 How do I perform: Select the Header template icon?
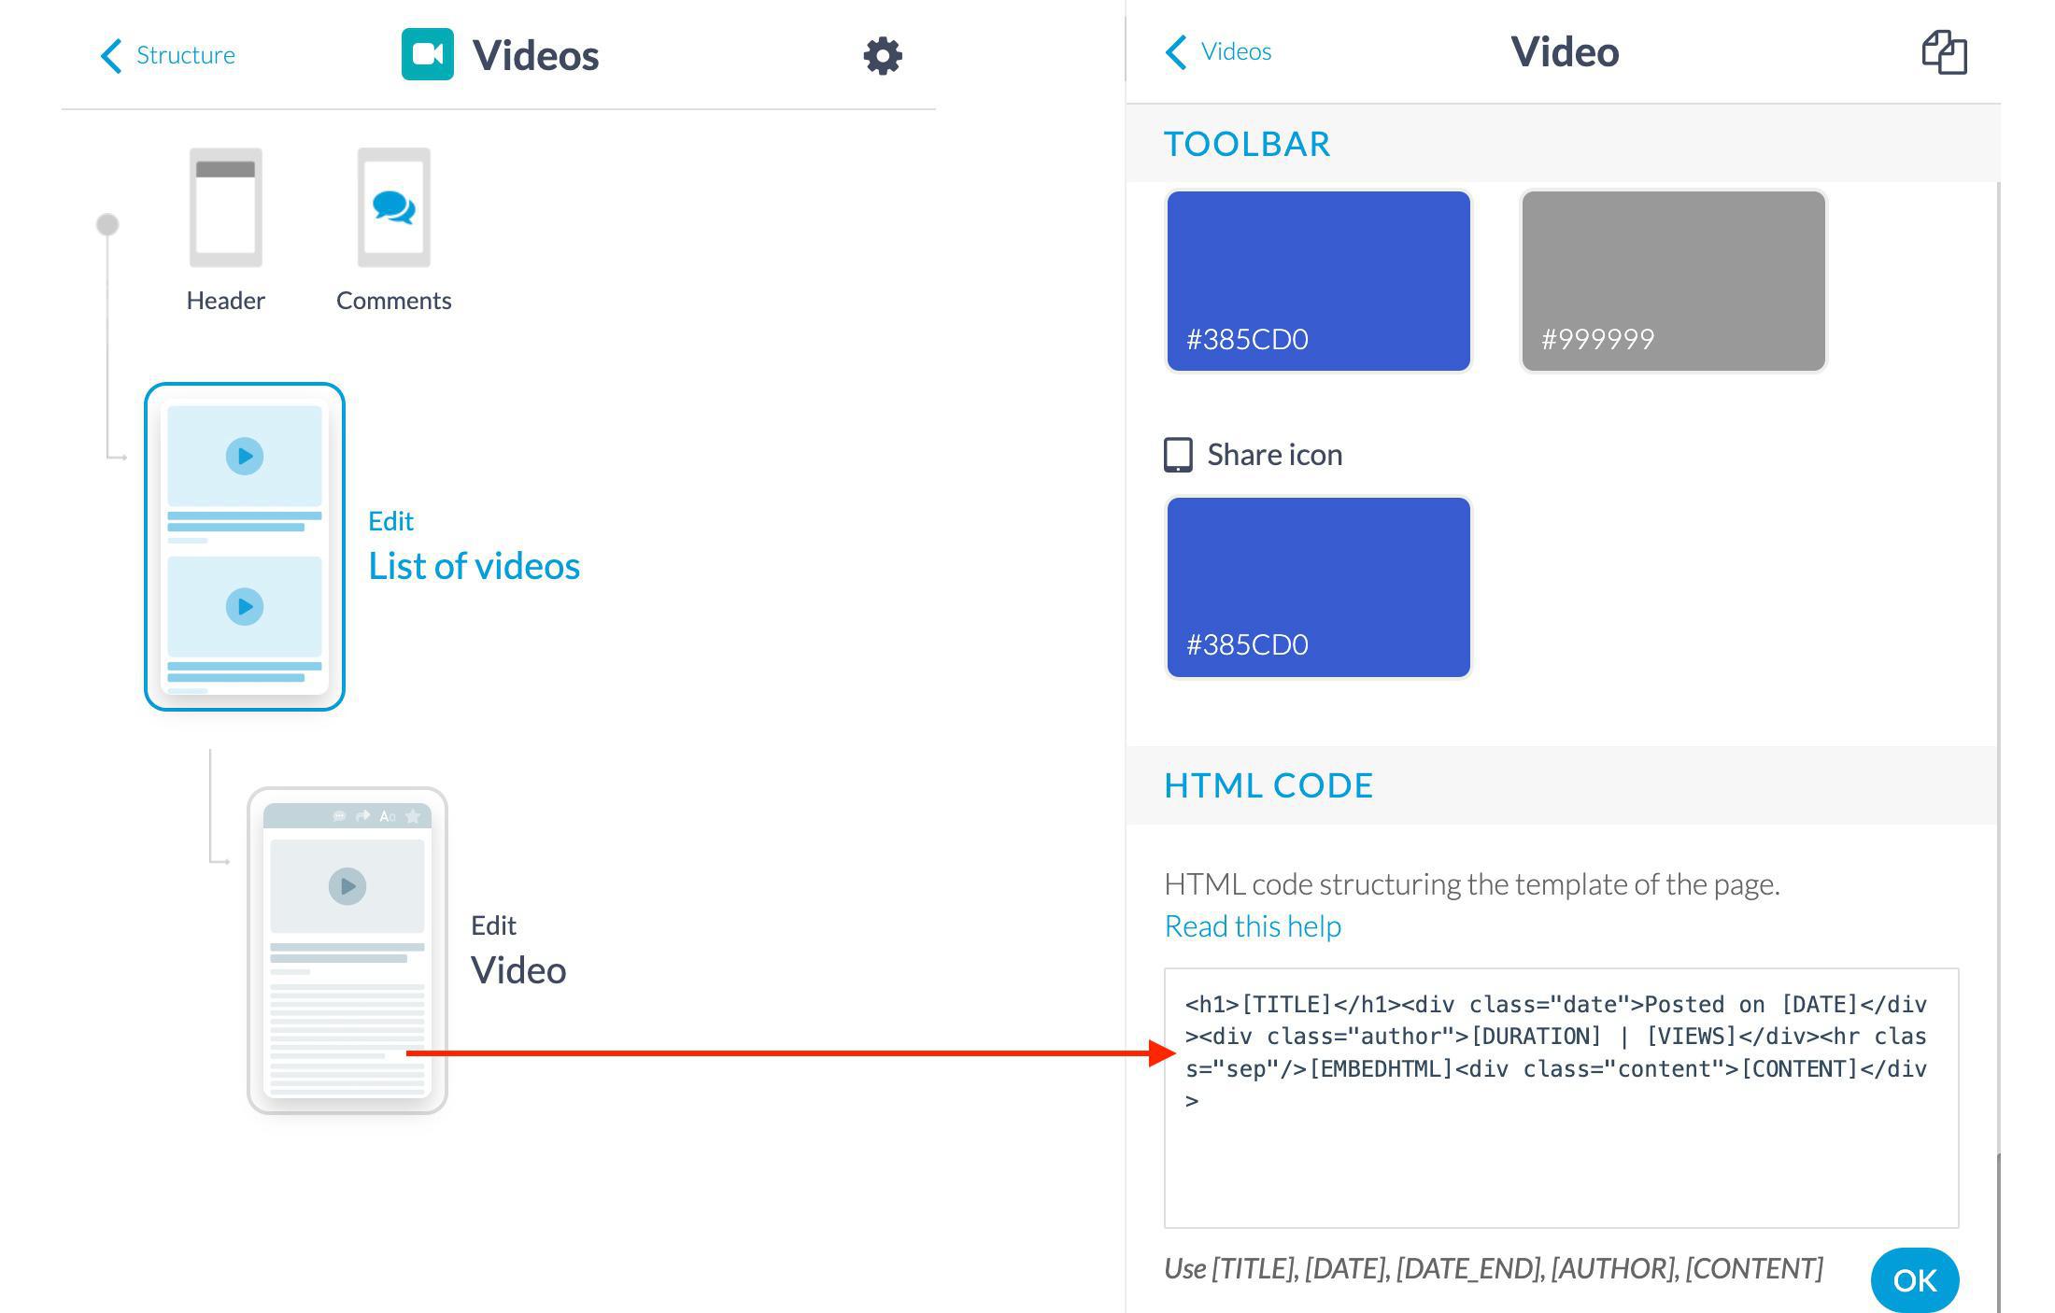[225, 208]
